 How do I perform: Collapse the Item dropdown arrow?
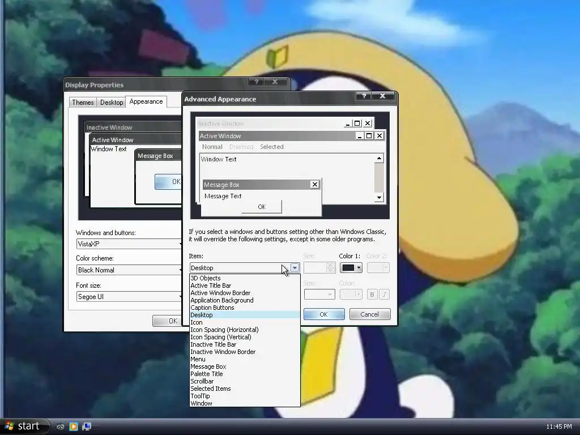(x=295, y=268)
